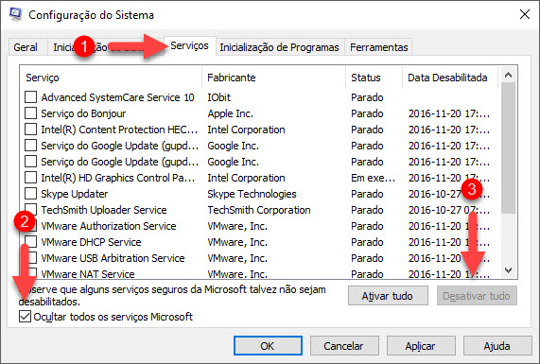Click the Ativar tudo button
540x364 pixels.
[388, 296]
